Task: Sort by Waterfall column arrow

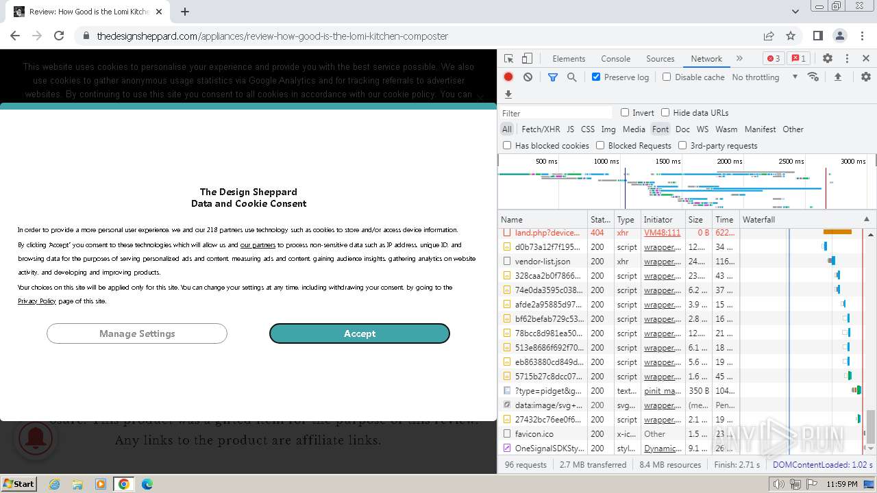Action: coord(866,220)
